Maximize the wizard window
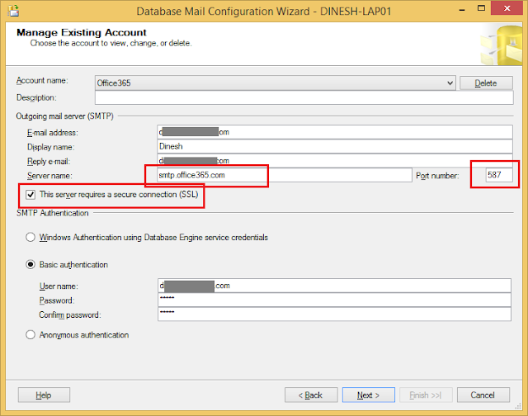This screenshot has height=416, width=528. click(482, 8)
